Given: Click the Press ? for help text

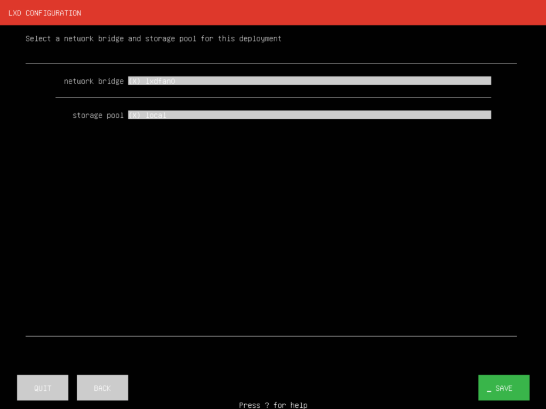Looking at the screenshot, I should point(273,405).
